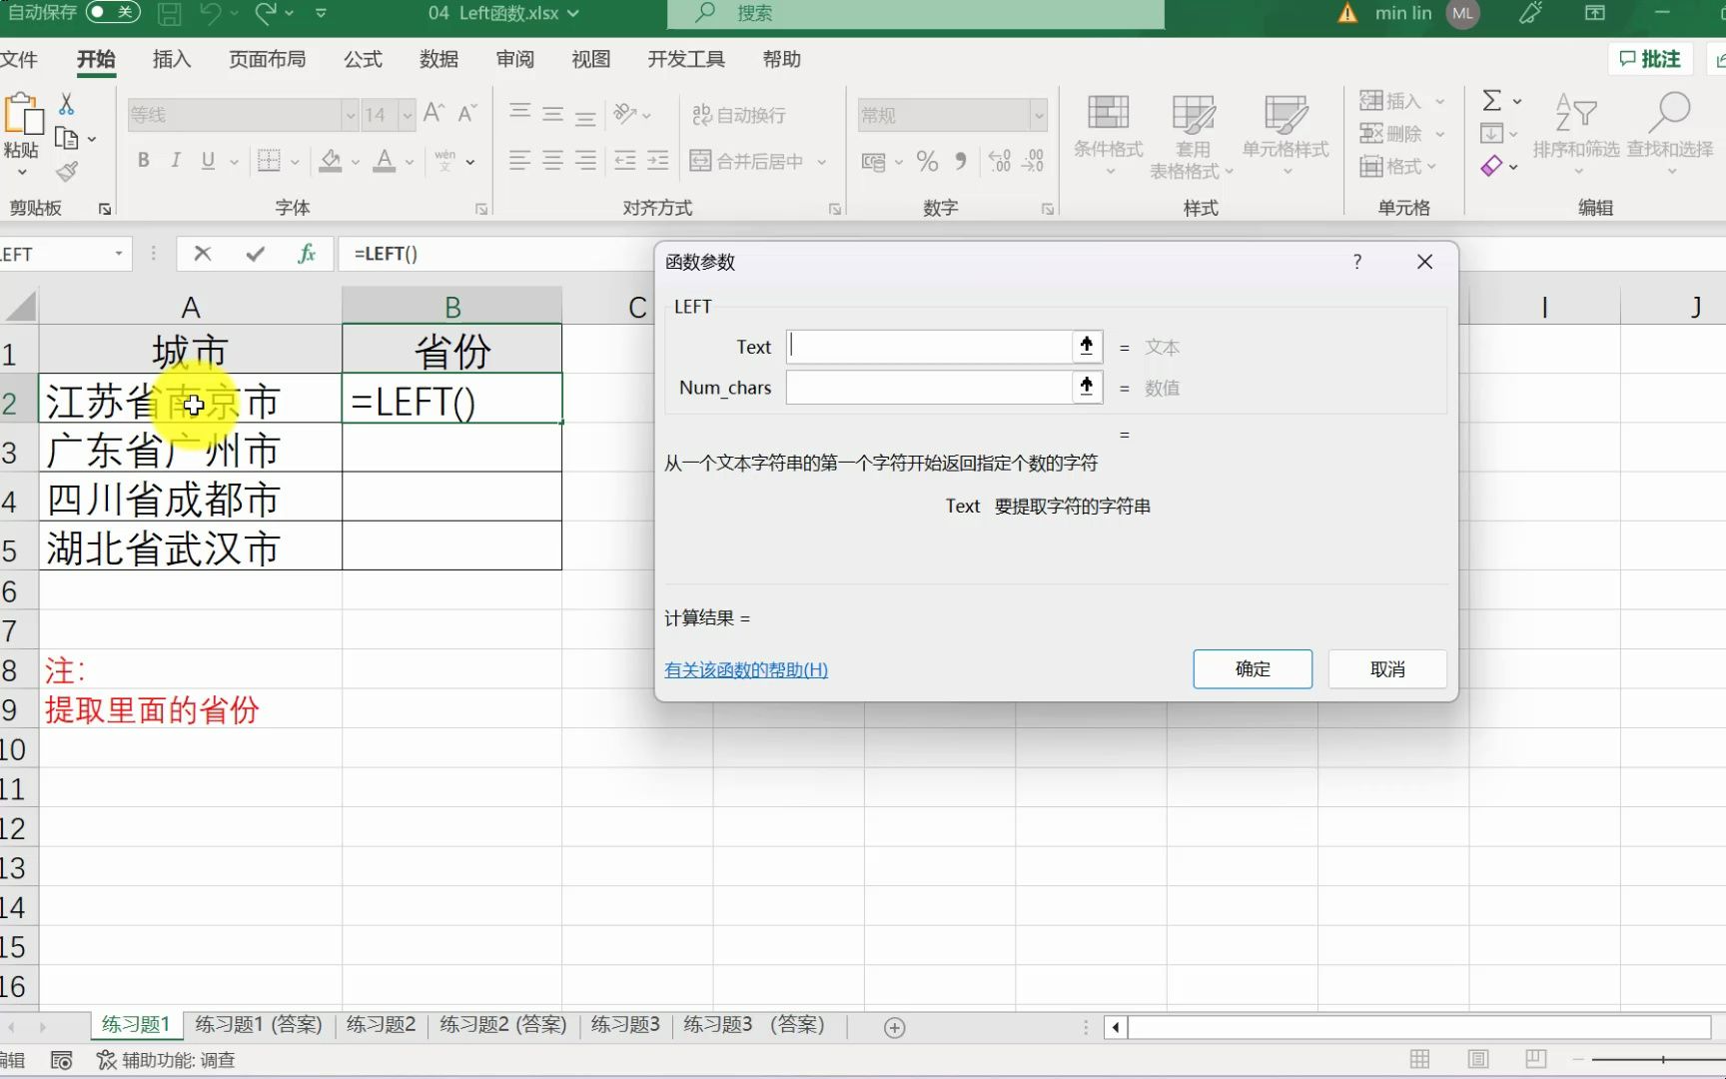Open the font size dropdown
The height and width of the screenshot is (1079, 1726).
coord(408,115)
